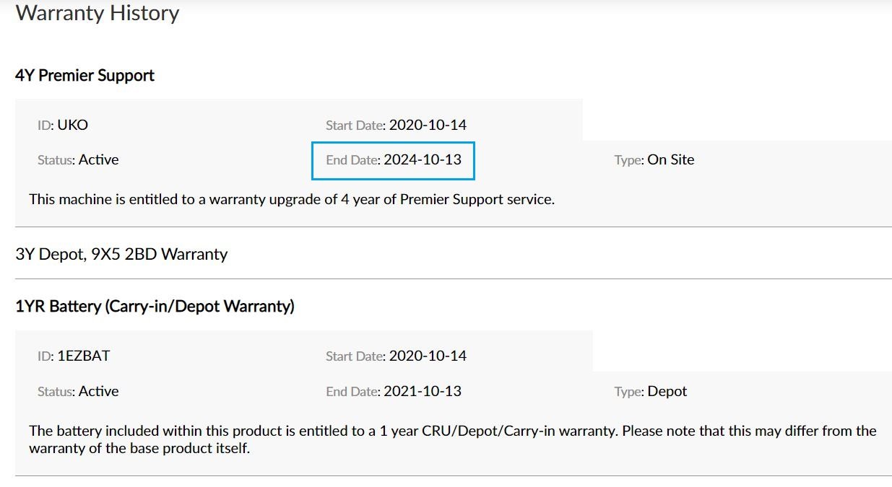Click the Warranty History heading
Image resolution: width=892 pixels, height=487 pixels.
point(98,13)
